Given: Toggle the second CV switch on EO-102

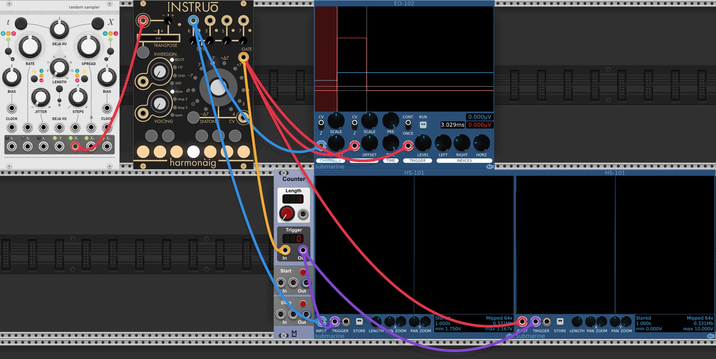Looking at the screenshot, I should (x=355, y=123).
